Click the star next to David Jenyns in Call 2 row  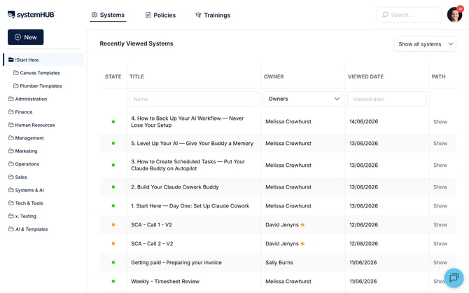click(302, 243)
